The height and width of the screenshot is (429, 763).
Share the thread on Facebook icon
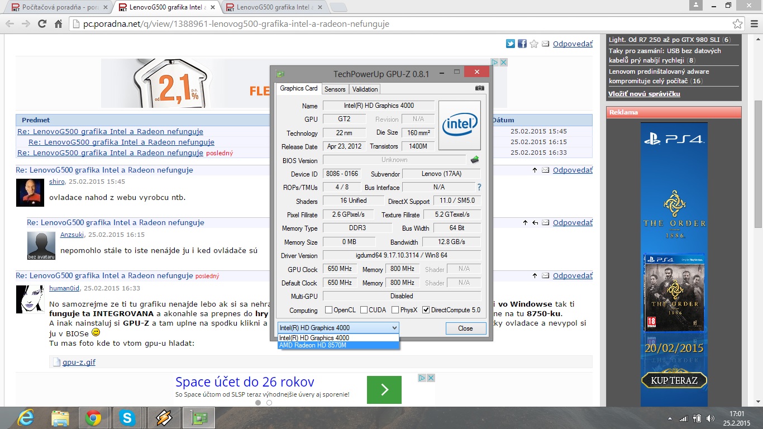[522, 44]
